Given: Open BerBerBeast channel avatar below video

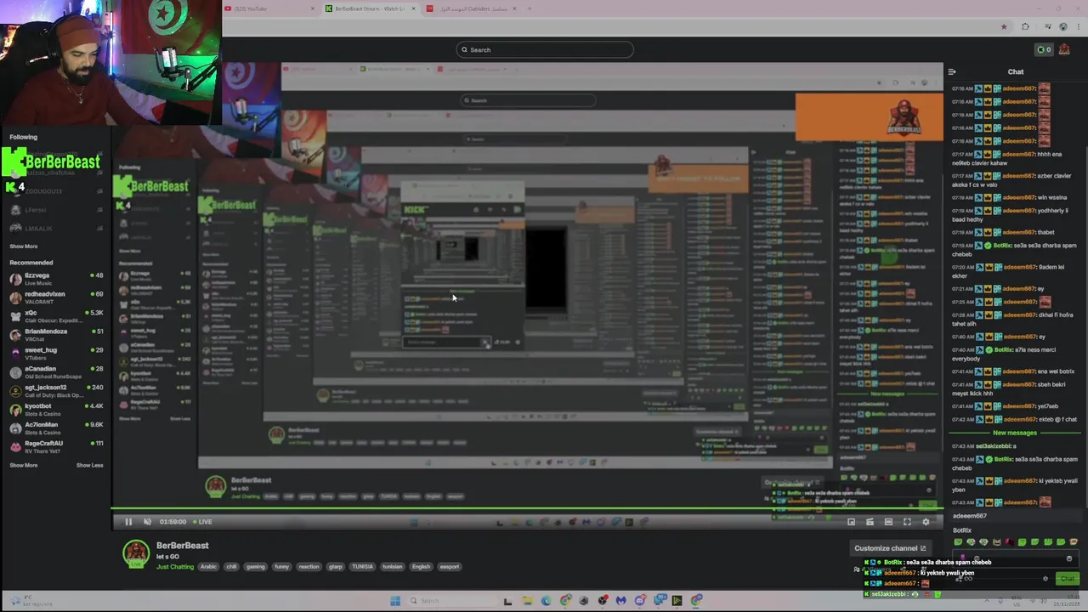Looking at the screenshot, I should click(136, 554).
